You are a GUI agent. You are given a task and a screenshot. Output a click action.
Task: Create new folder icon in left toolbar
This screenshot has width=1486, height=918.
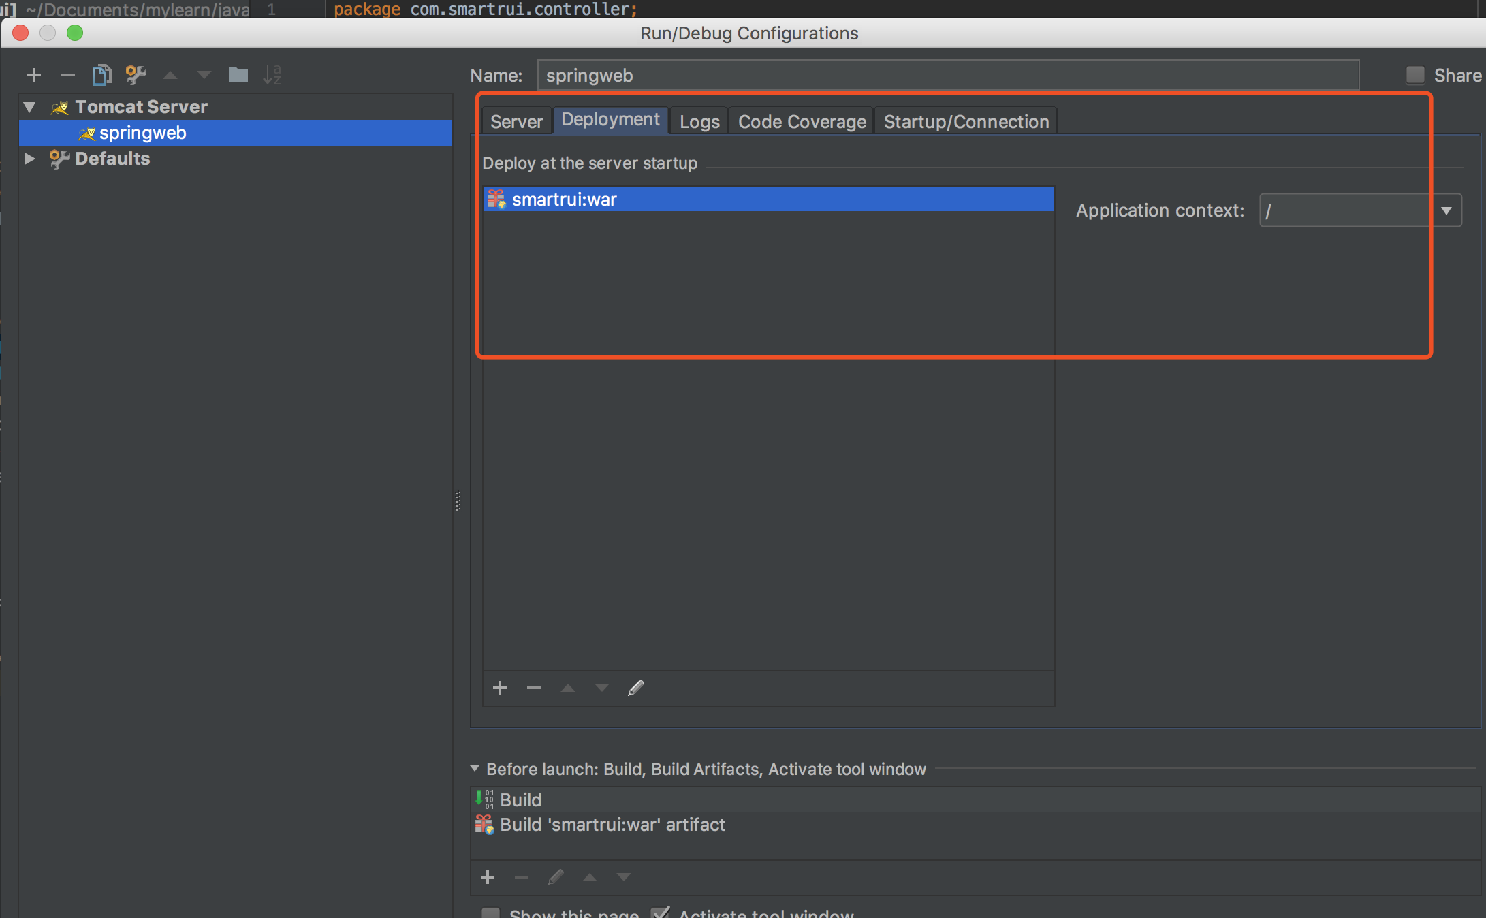click(238, 74)
